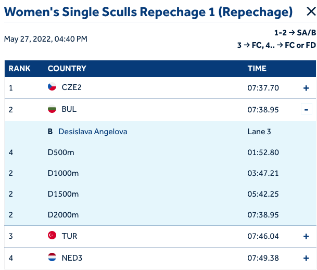Expand the NED3 row details
Image resolution: width=317 pixels, height=270 pixels.
coord(306,258)
